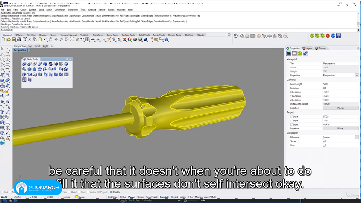Click the Lens Length value field
Screen dimensions: 361x203
pyautogui.click(x=341, y=84)
